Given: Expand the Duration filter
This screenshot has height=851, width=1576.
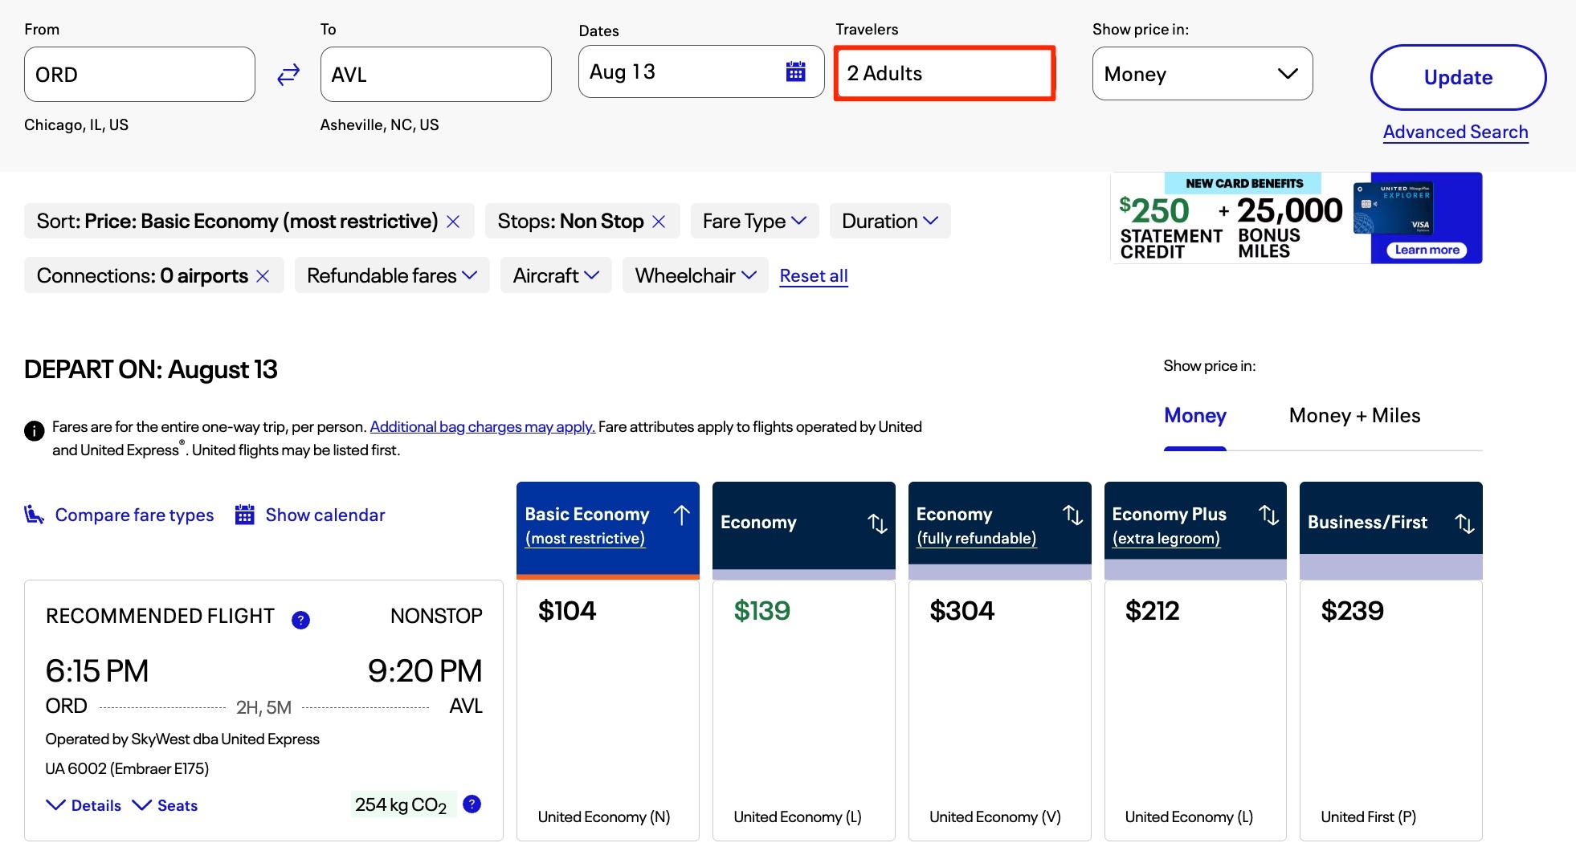Looking at the screenshot, I should 890,221.
